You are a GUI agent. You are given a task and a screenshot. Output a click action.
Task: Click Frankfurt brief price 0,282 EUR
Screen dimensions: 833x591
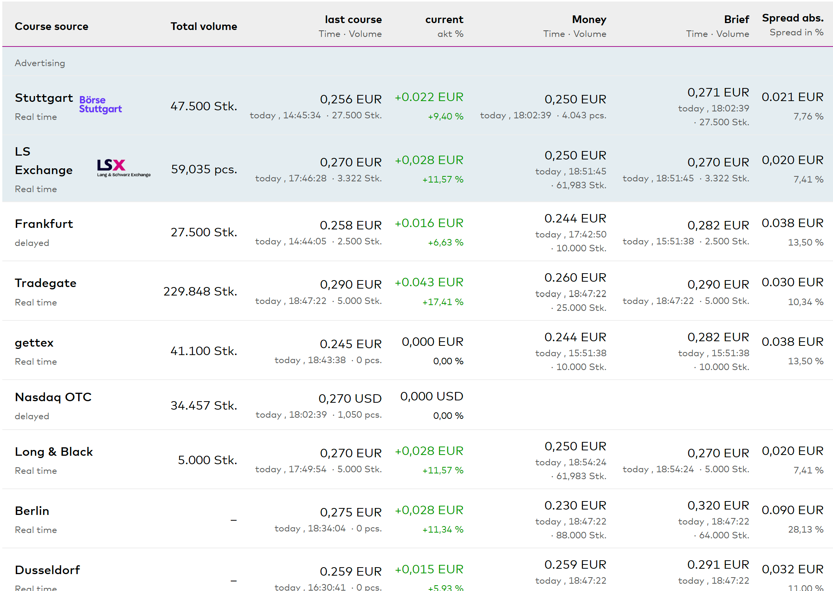pos(718,225)
